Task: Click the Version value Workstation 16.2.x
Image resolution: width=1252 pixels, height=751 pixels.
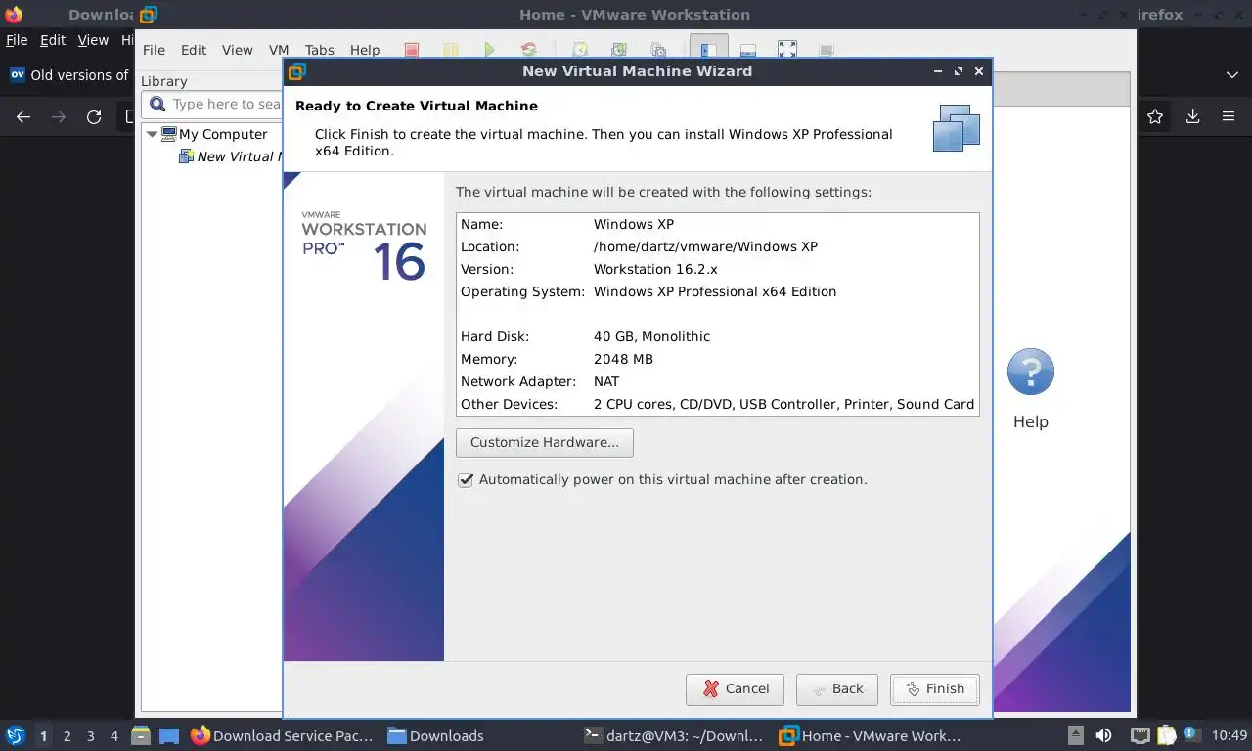Action: 655,269
